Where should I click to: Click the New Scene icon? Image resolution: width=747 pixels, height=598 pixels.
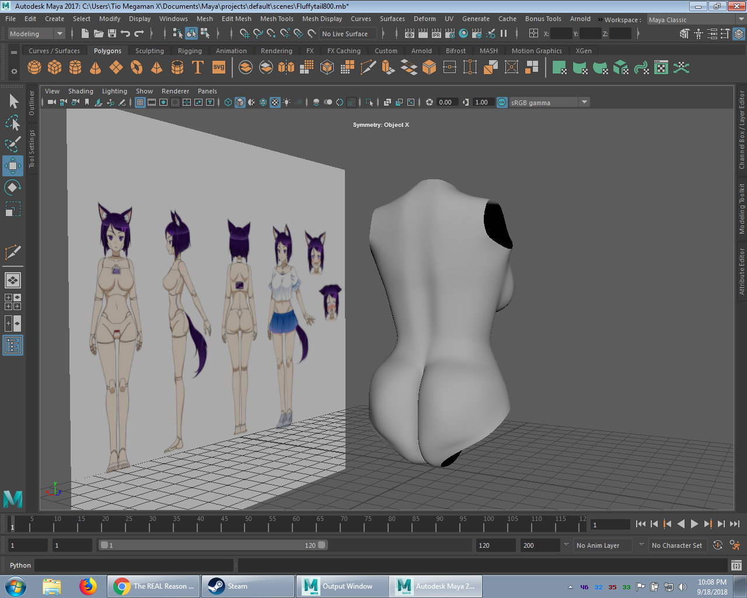[x=85, y=34]
